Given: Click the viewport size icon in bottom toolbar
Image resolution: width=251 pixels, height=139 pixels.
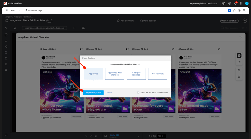Looking at the screenshot, I should (x=105, y=136).
